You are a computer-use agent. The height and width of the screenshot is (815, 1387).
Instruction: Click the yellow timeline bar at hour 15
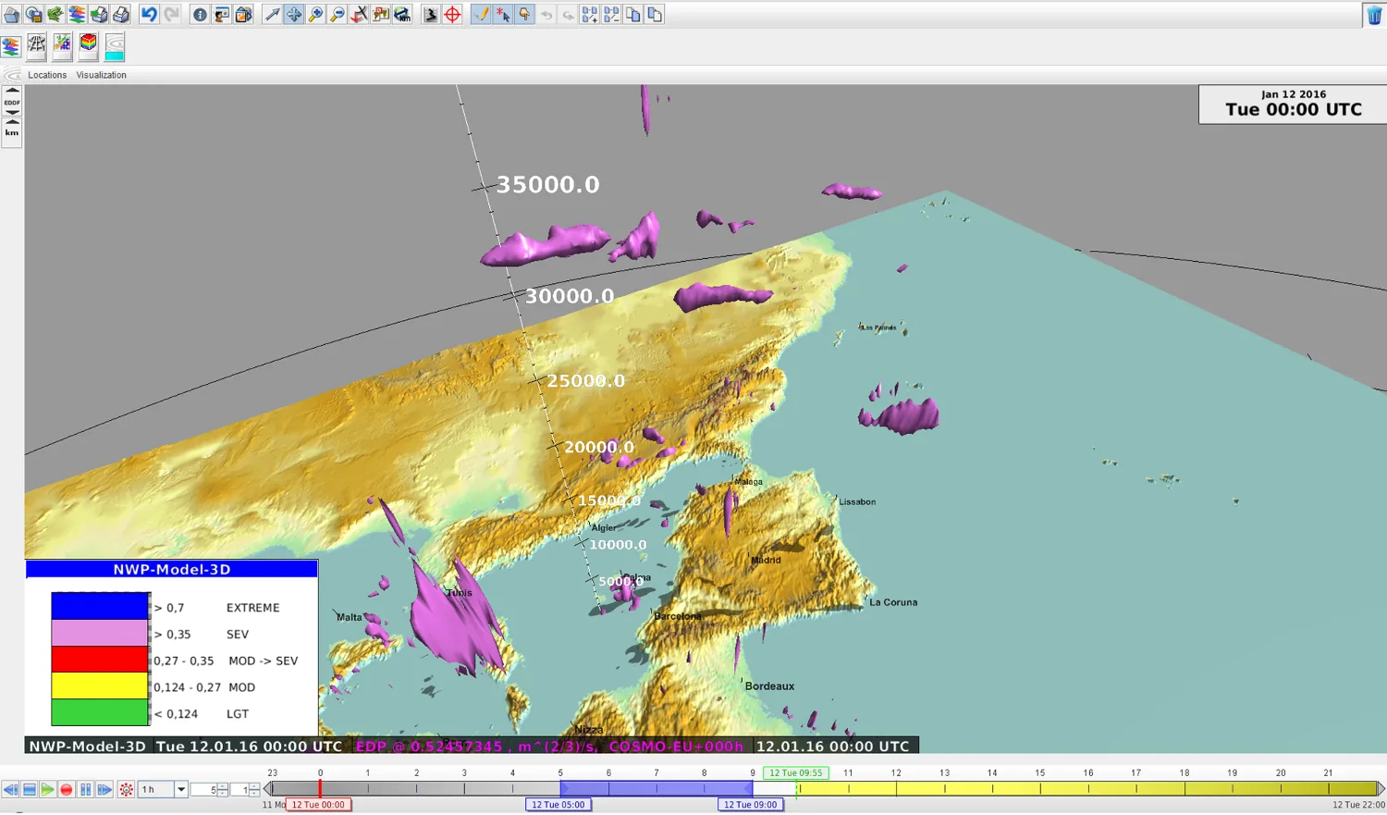click(x=1040, y=789)
